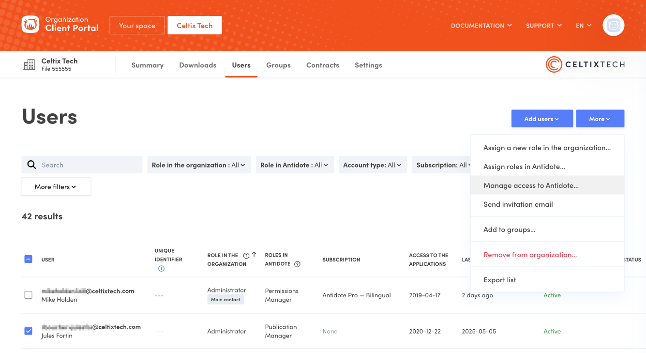Click the CeltixTech company logo
This screenshot has height=353, width=646.
(x=585, y=64)
